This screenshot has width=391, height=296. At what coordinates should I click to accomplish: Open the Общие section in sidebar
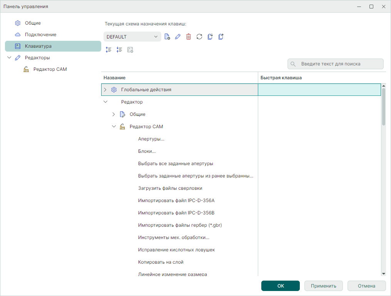(x=33, y=23)
